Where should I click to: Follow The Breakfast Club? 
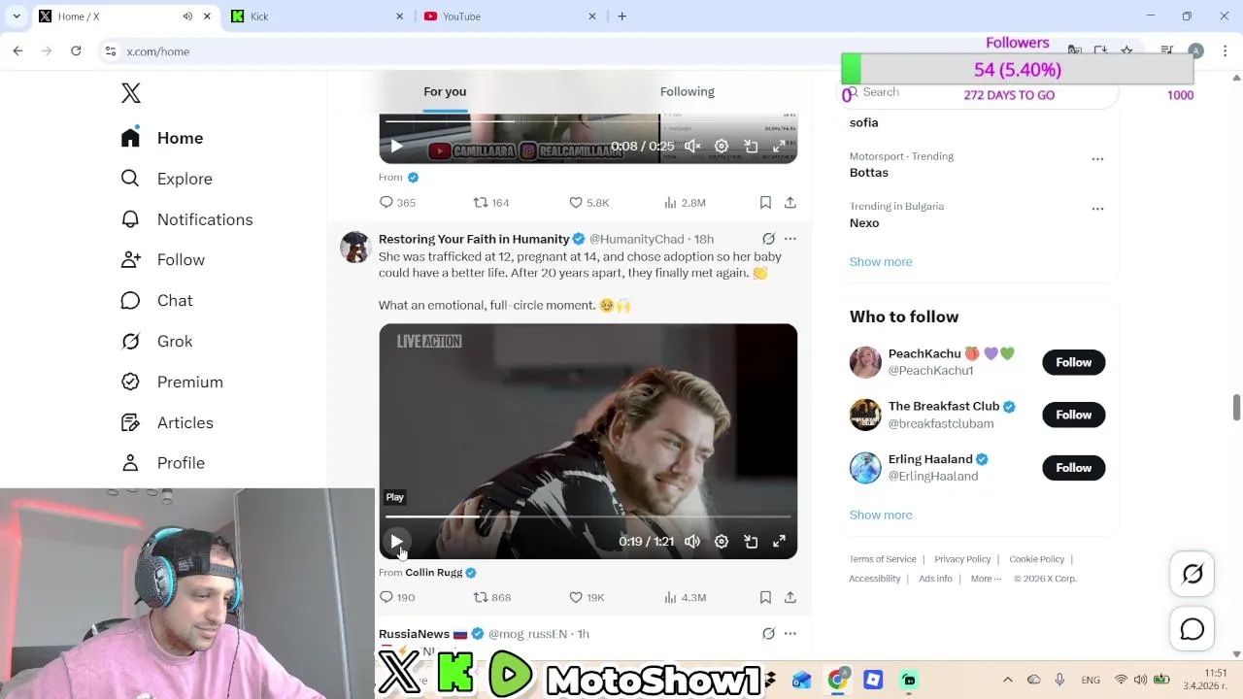(x=1073, y=415)
